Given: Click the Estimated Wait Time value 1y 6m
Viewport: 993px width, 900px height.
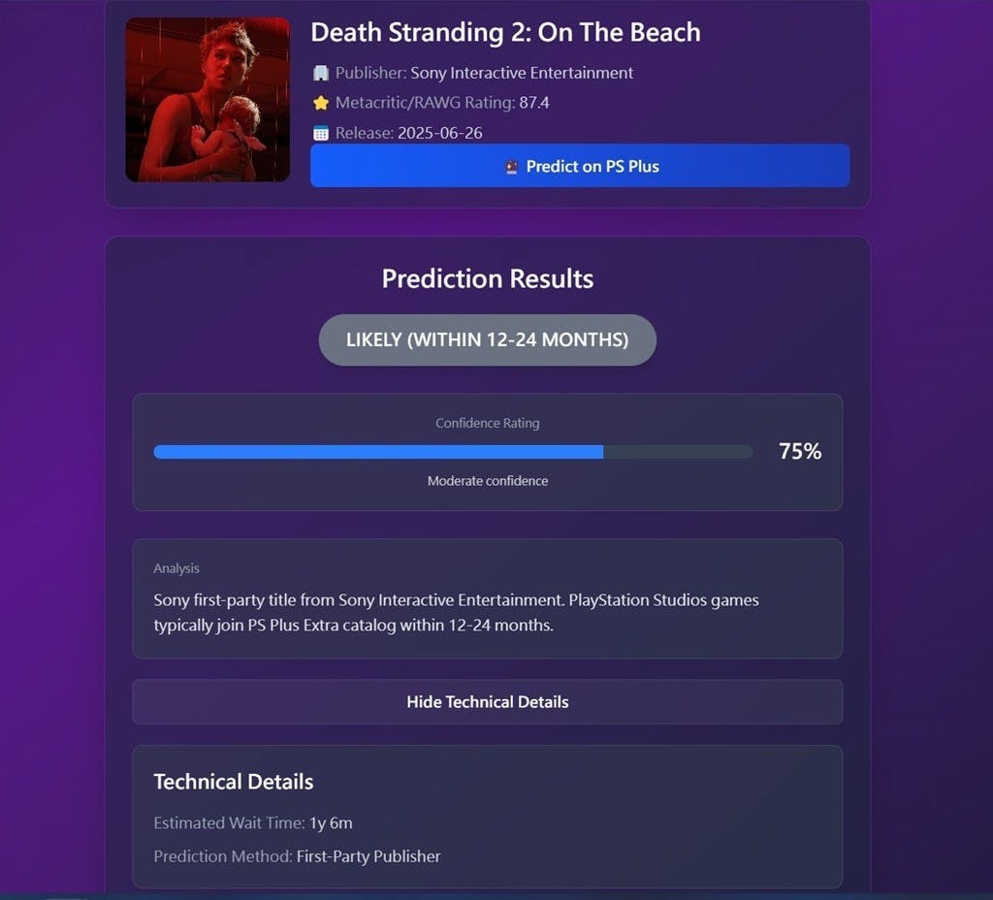Looking at the screenshot, I should (x=331, y=823).
